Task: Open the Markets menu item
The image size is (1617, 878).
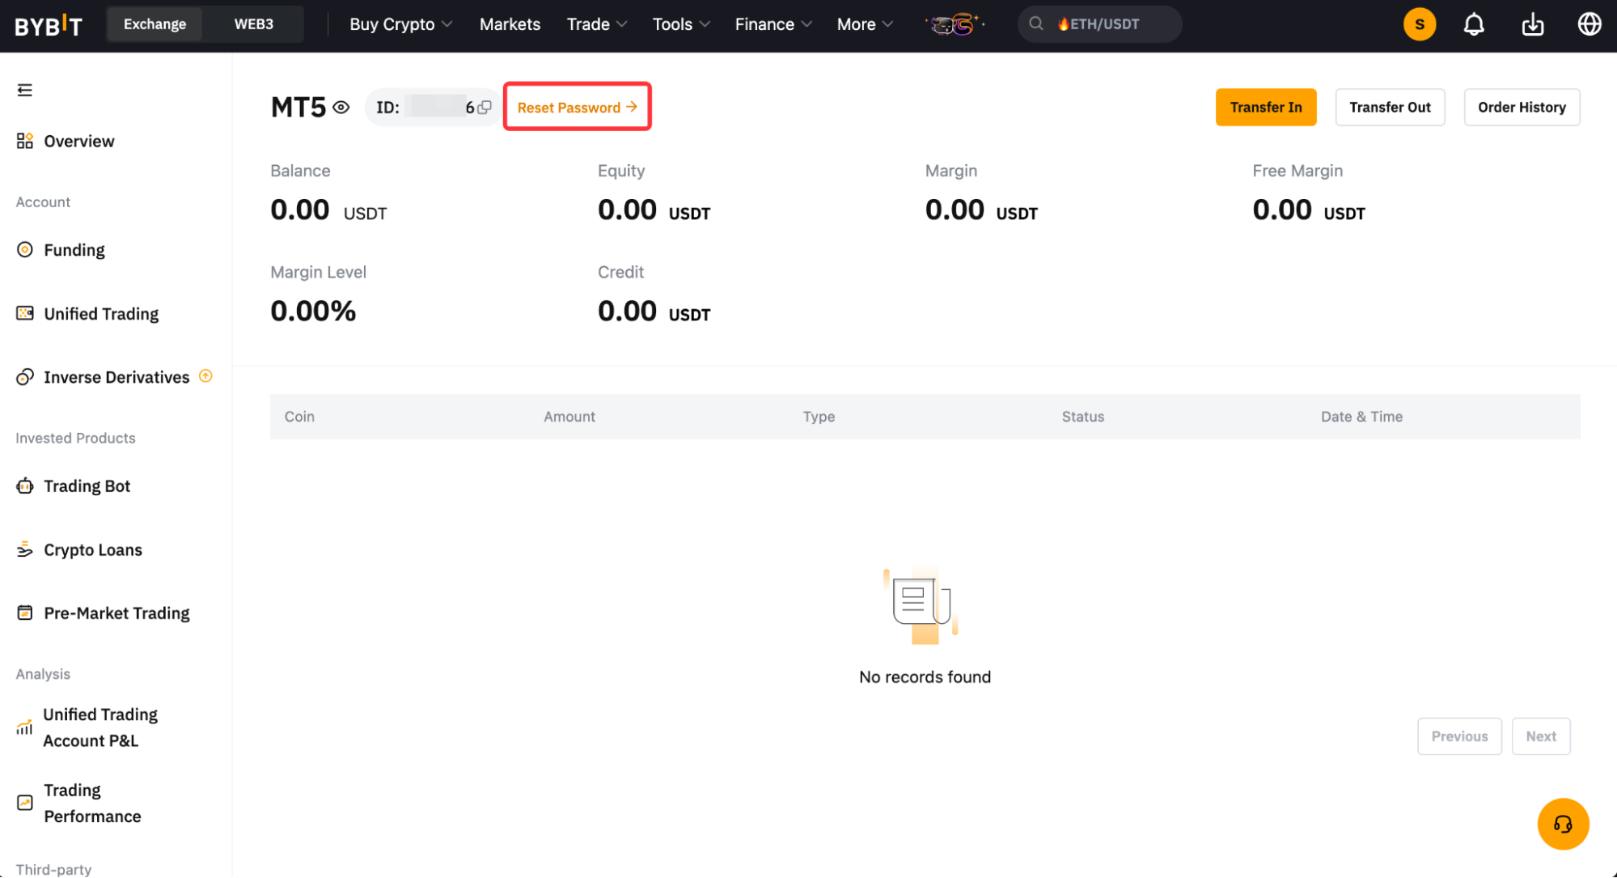Action: pyautogui.click(x=510, y=24)
